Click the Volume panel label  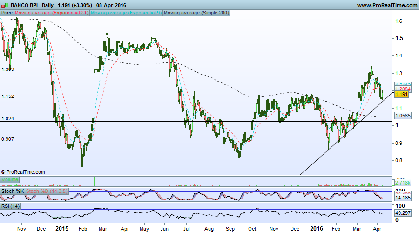[x=10, y=179]
